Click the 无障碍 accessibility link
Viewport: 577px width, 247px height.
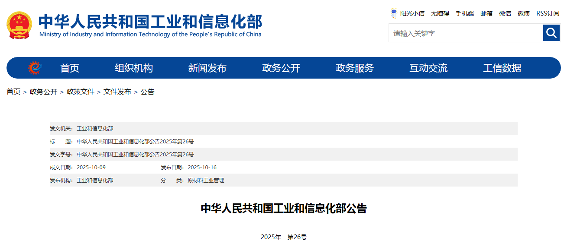pyautogui.click(x=440, y=13)
